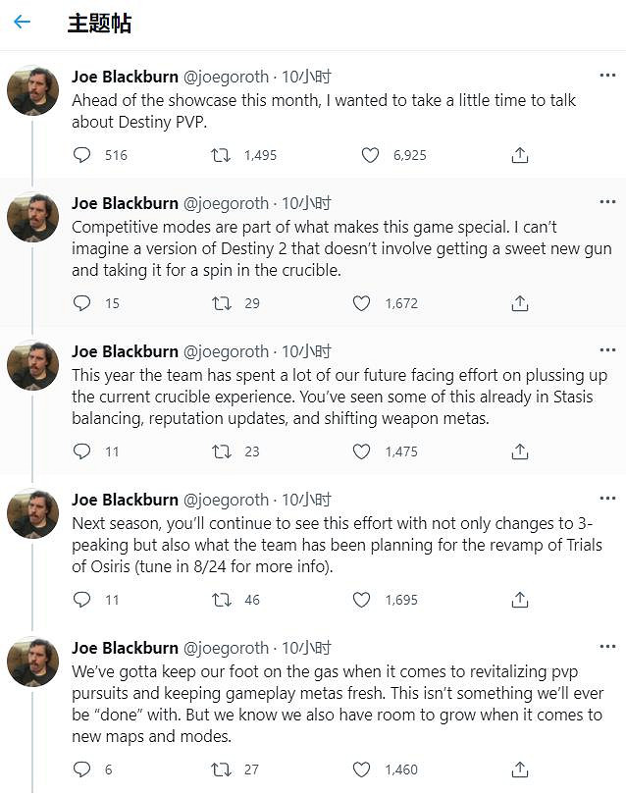Reply to the Competitive modes tweet

[82, 303]
